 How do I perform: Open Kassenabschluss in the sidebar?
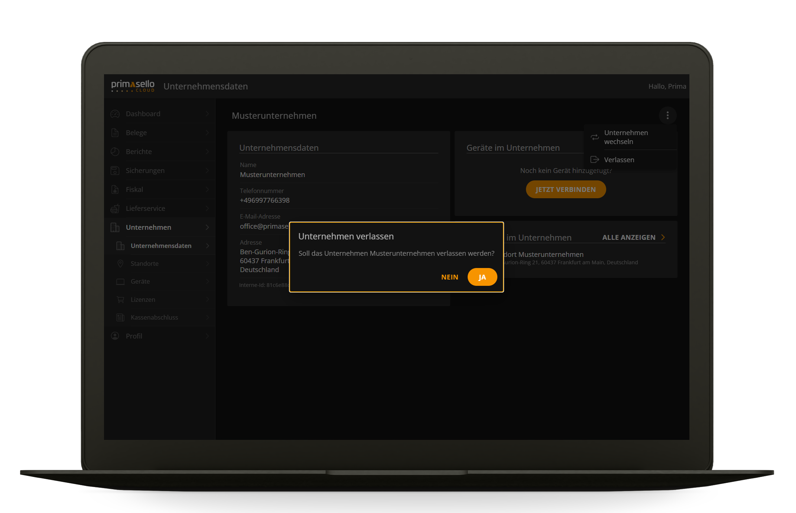coord(154,318)
